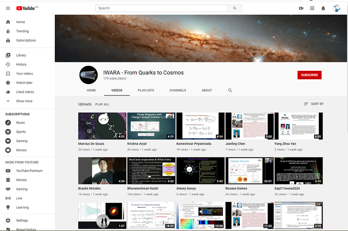Open Learning in the sidebar

point(27,208)
